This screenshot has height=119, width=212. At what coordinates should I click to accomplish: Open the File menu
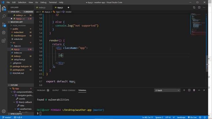[8, 2]
